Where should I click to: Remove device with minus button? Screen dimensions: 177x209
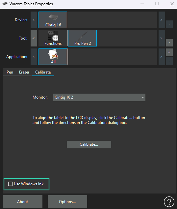[x=169, y=24]
